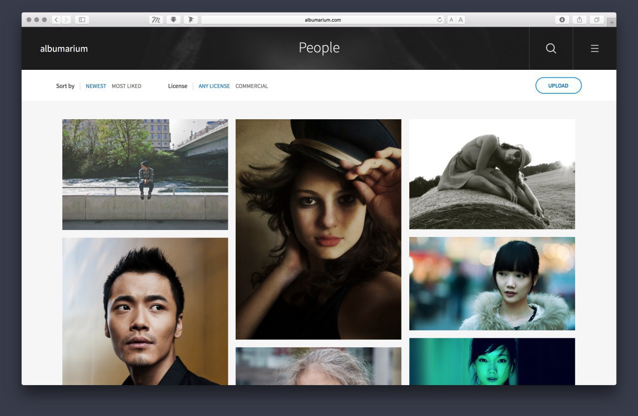Viewport: 638px width, 416px height.
Task: Click the bird-shaped extension icon
Action: coord(191,19)
